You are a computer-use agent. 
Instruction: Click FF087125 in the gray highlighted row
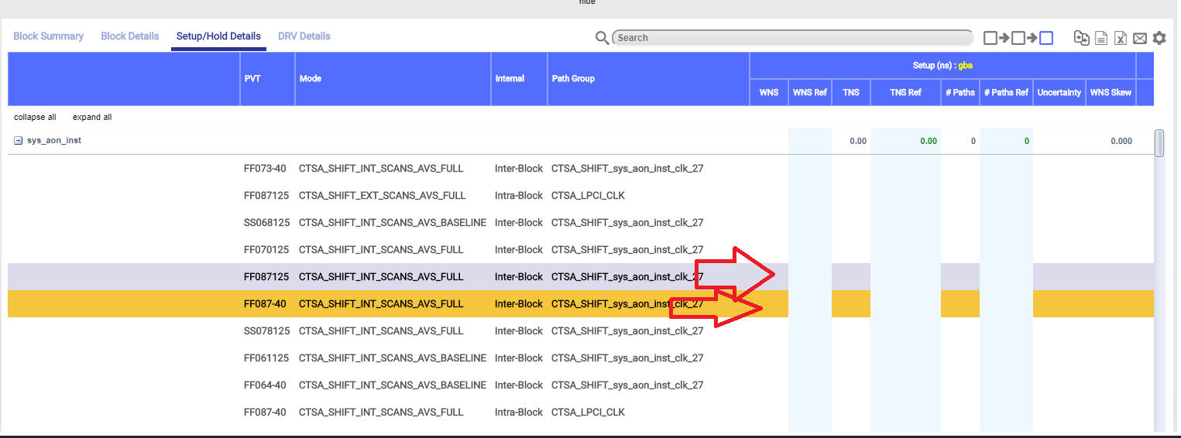tap(266, 277)
